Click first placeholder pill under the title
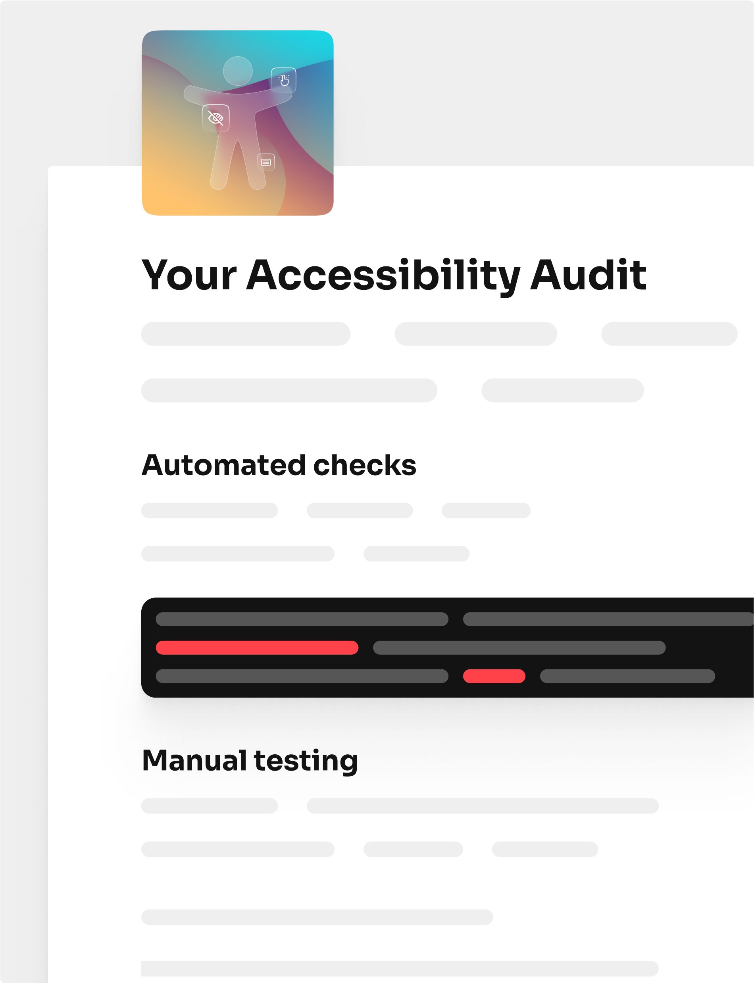The image size is (754, 983). [x=246, y=333]
